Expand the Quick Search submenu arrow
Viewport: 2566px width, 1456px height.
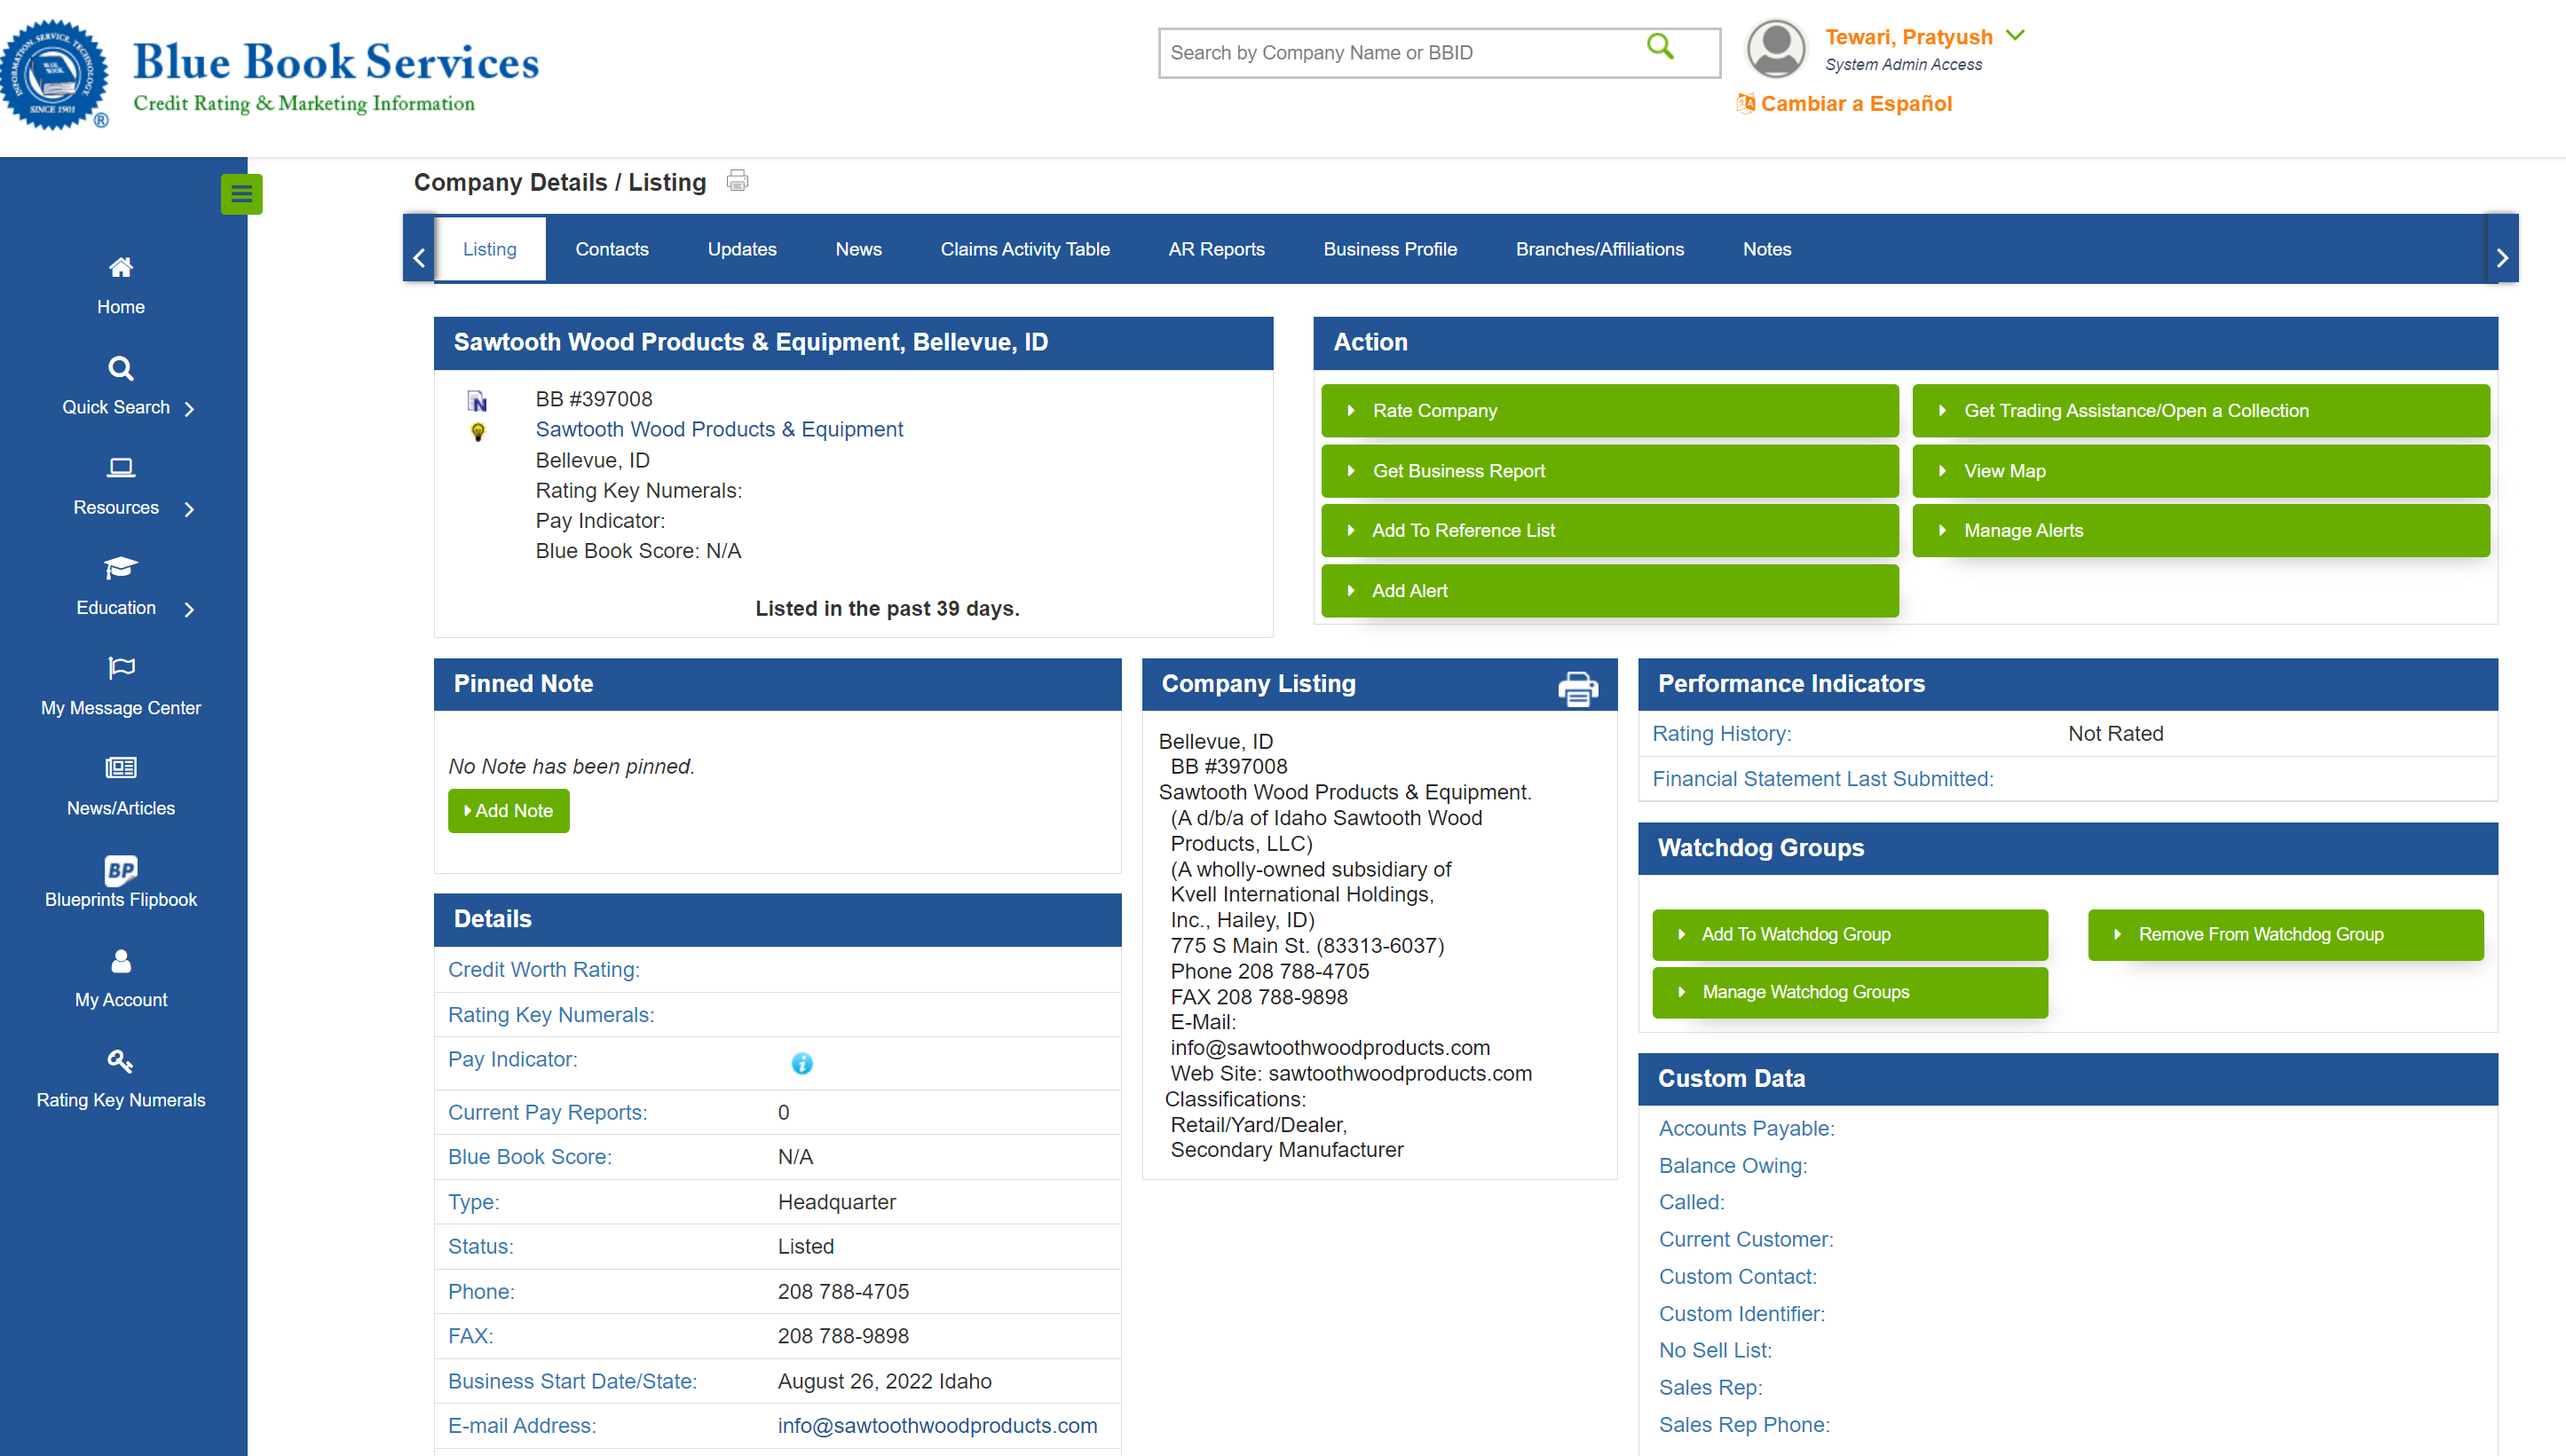pos(189,408)
